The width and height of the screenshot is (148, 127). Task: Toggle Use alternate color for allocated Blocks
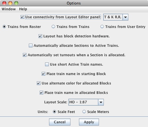click(38, 83)
